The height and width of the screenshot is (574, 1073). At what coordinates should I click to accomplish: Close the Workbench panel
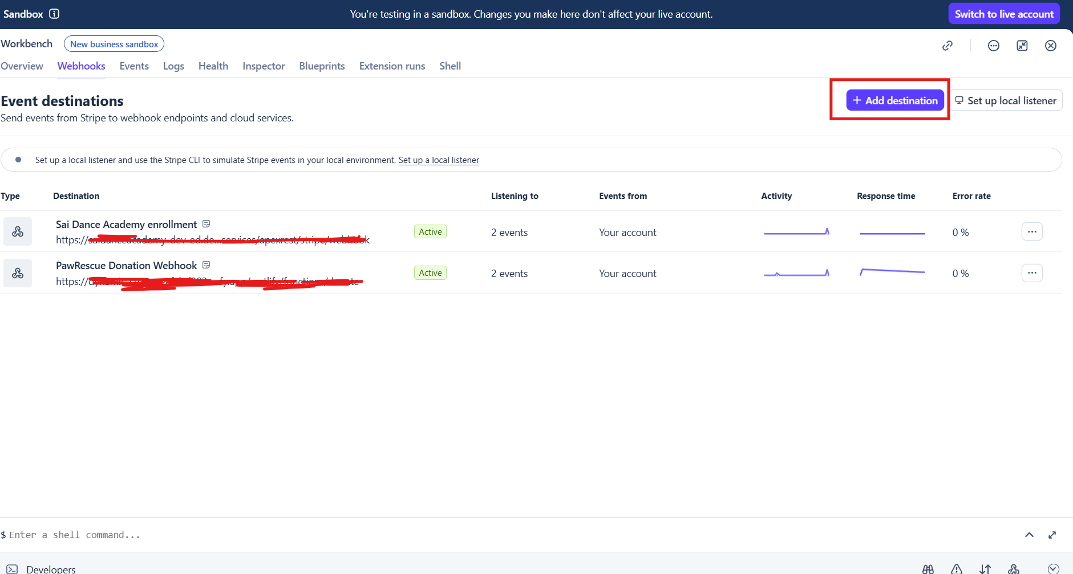click(1051, 46)
